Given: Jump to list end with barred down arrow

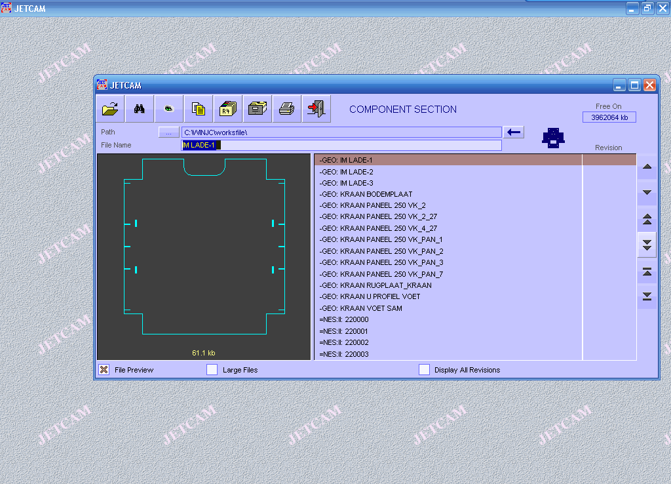Looking at the screenshot, I should pos(647,296).
